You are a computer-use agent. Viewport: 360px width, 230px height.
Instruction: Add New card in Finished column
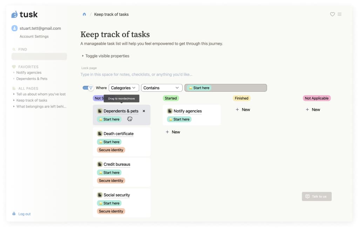(243, 110)
